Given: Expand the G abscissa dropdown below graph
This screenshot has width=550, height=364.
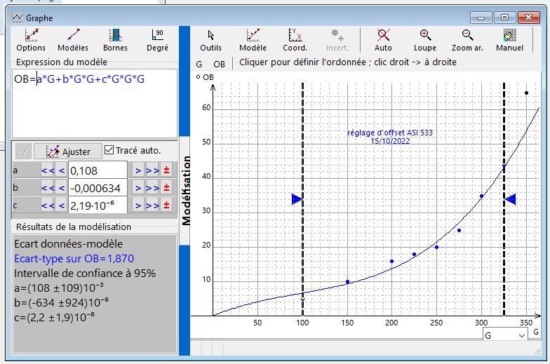Looking at the screenshot, I should coord(521,336).
